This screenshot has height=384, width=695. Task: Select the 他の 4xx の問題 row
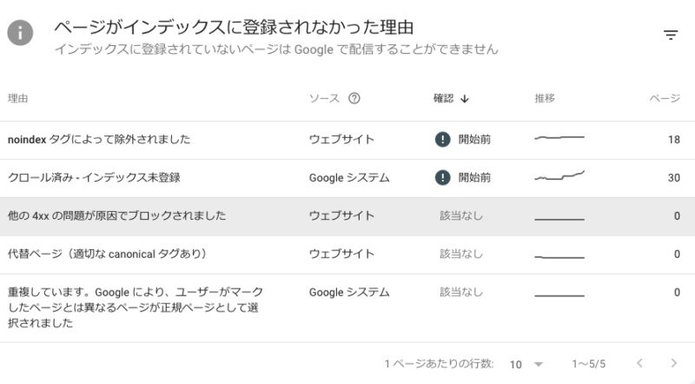point(347,216)
